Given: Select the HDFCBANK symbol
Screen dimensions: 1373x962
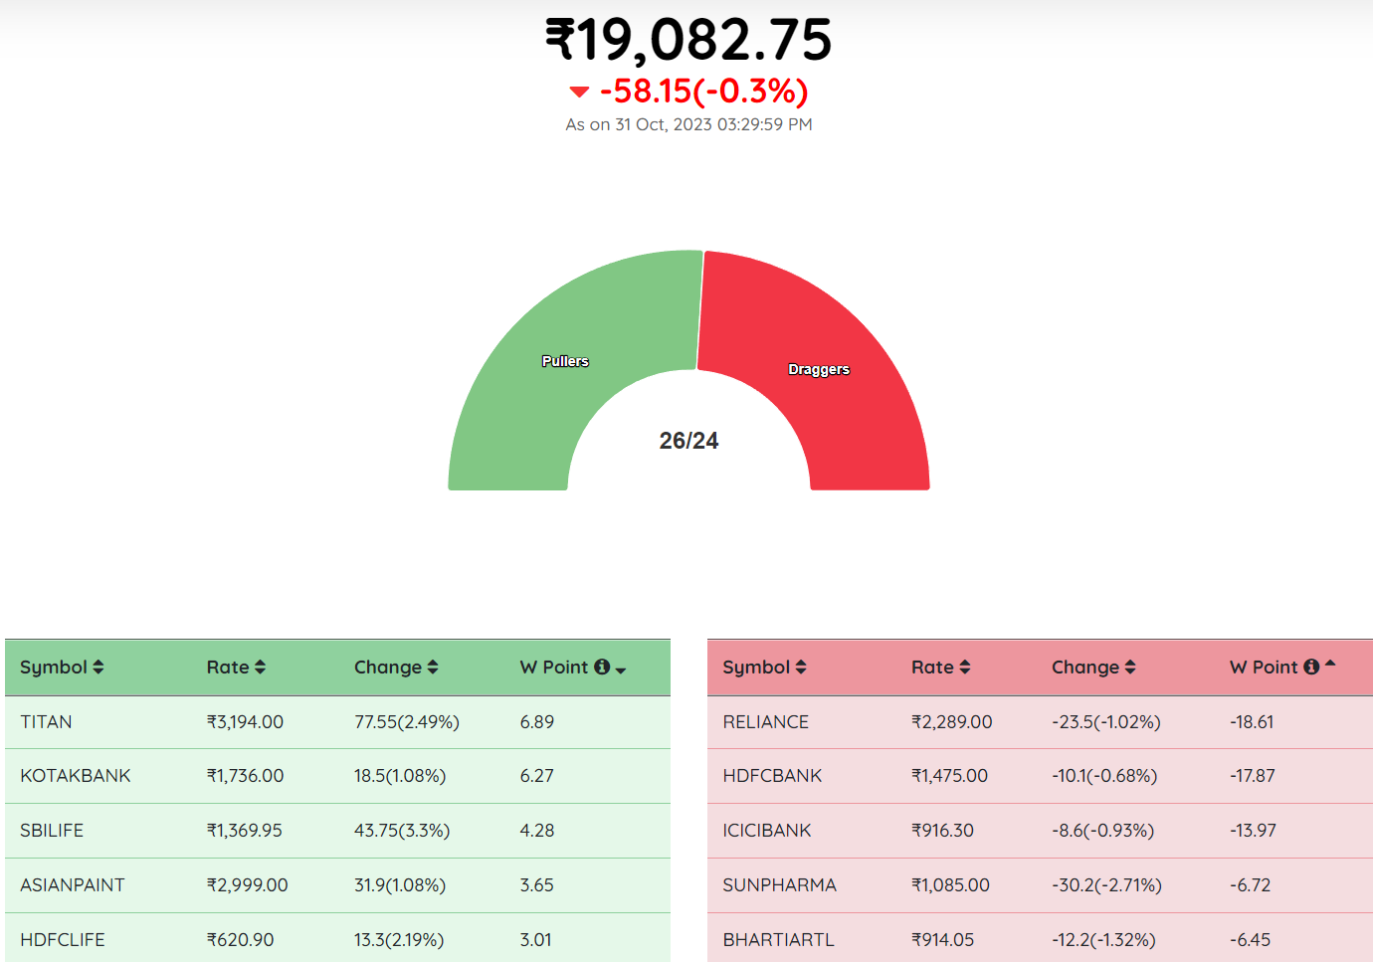Looking at the screenshot, I should coord(772,776).
